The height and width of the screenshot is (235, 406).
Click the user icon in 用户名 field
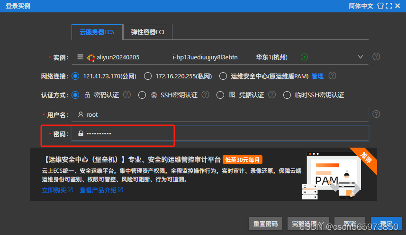81,114
